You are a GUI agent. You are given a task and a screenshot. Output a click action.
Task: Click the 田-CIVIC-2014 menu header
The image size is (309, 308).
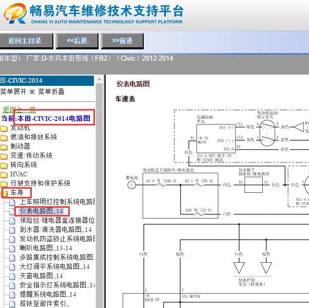(x=47, y=81)
